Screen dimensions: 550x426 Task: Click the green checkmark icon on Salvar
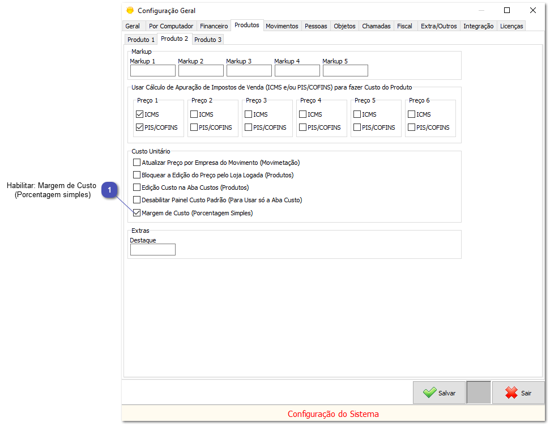point(430,392)
